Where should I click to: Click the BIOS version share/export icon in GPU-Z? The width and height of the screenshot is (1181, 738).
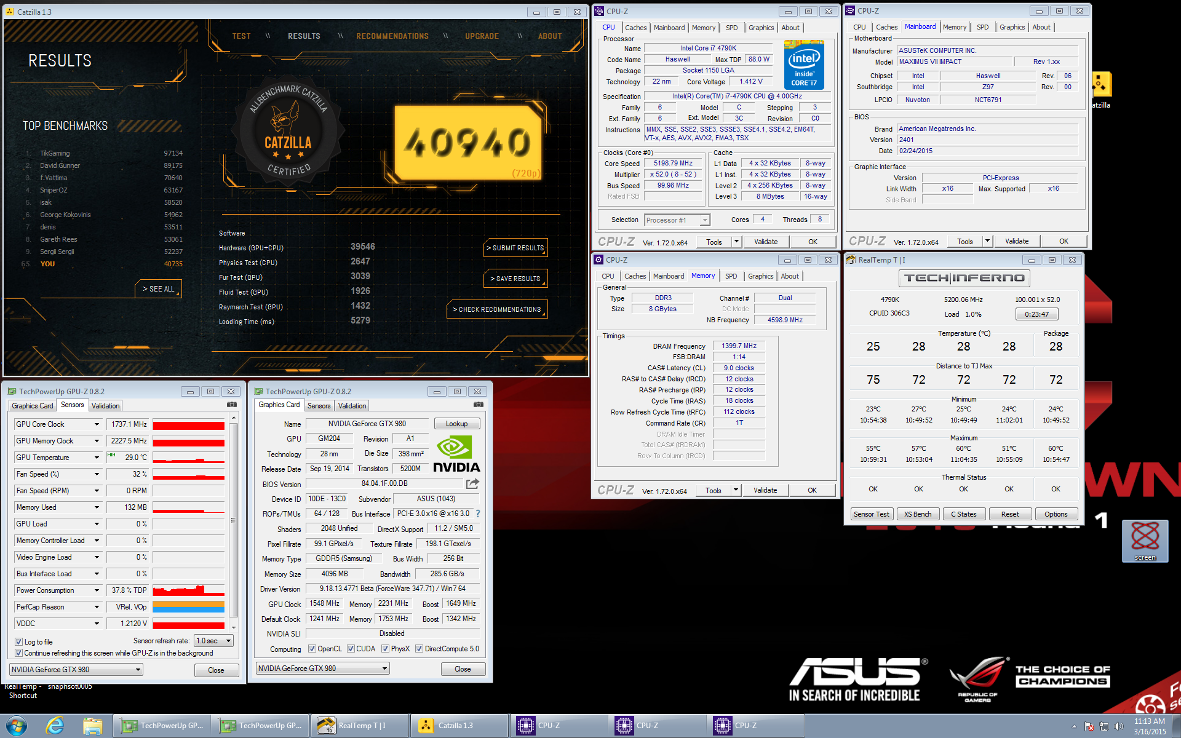pyautogui.click(x=472, y=483)
